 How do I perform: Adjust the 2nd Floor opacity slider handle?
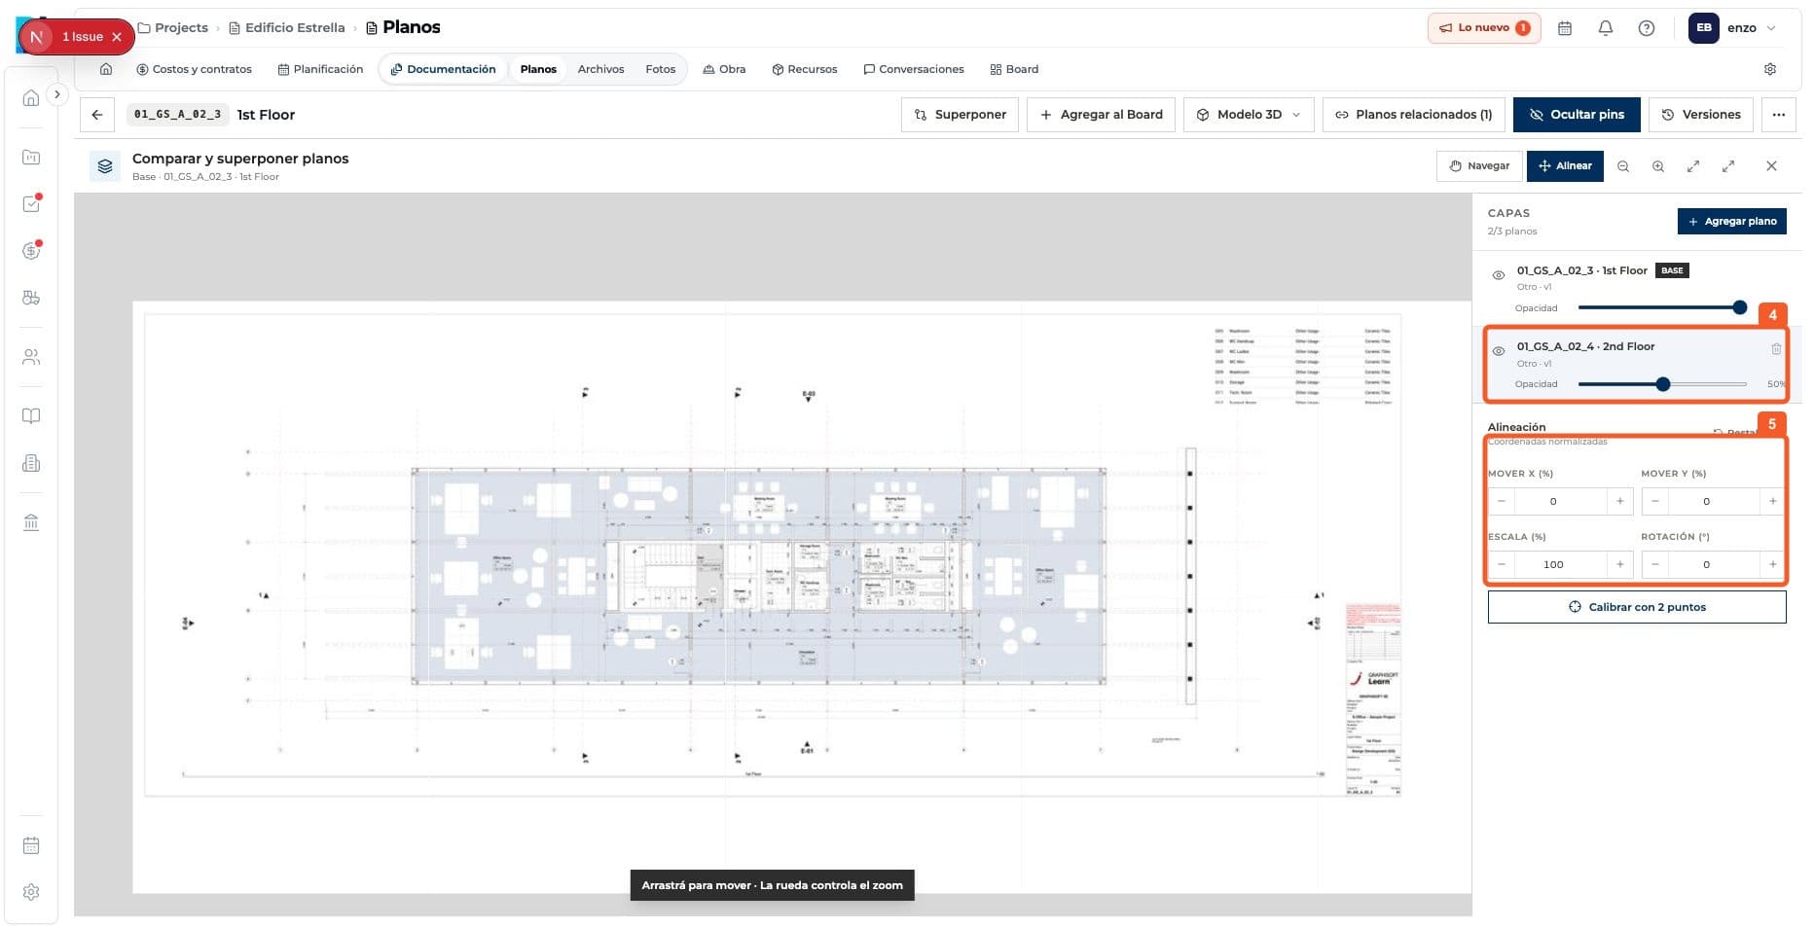(x=1663, y=384)
